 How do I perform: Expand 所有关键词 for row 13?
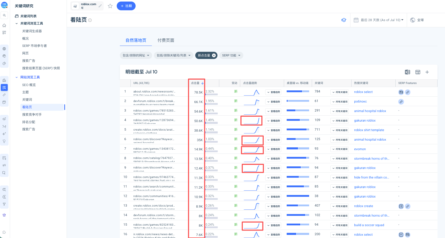[x=340, y=206]
